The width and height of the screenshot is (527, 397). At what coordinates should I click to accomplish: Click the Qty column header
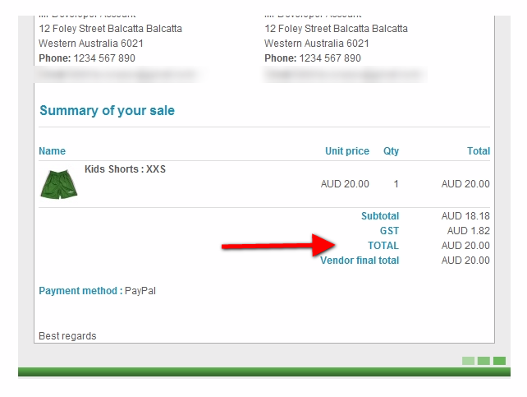tap(391, 151)
